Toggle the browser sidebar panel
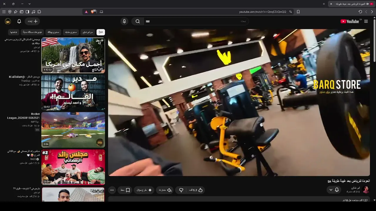The image size is (376, 211). tap(27, 12)
